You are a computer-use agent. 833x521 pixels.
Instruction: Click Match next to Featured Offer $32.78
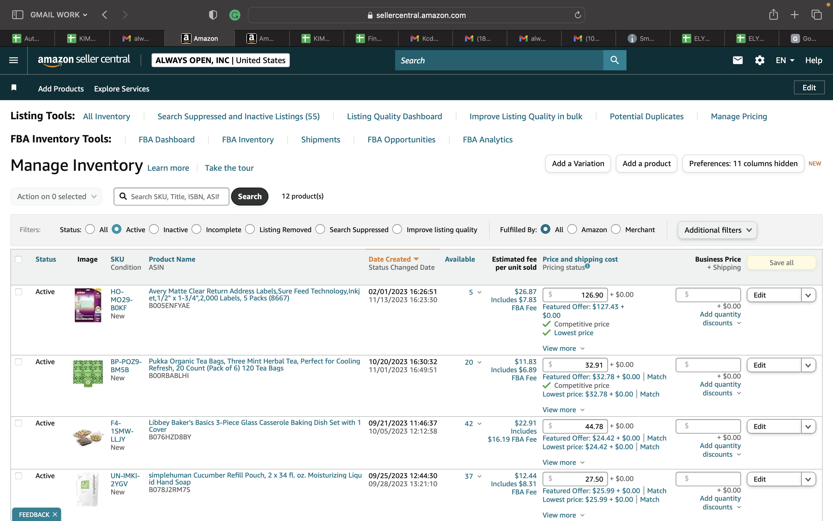pos(656,377)
